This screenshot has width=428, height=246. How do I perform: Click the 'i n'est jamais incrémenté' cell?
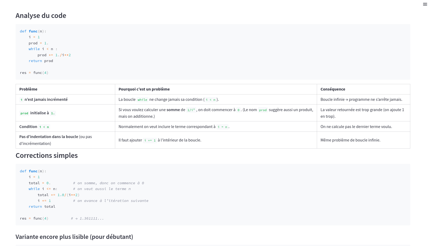click(x=44, y=100)
